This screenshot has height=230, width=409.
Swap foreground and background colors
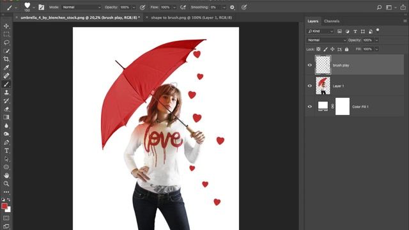9,199
